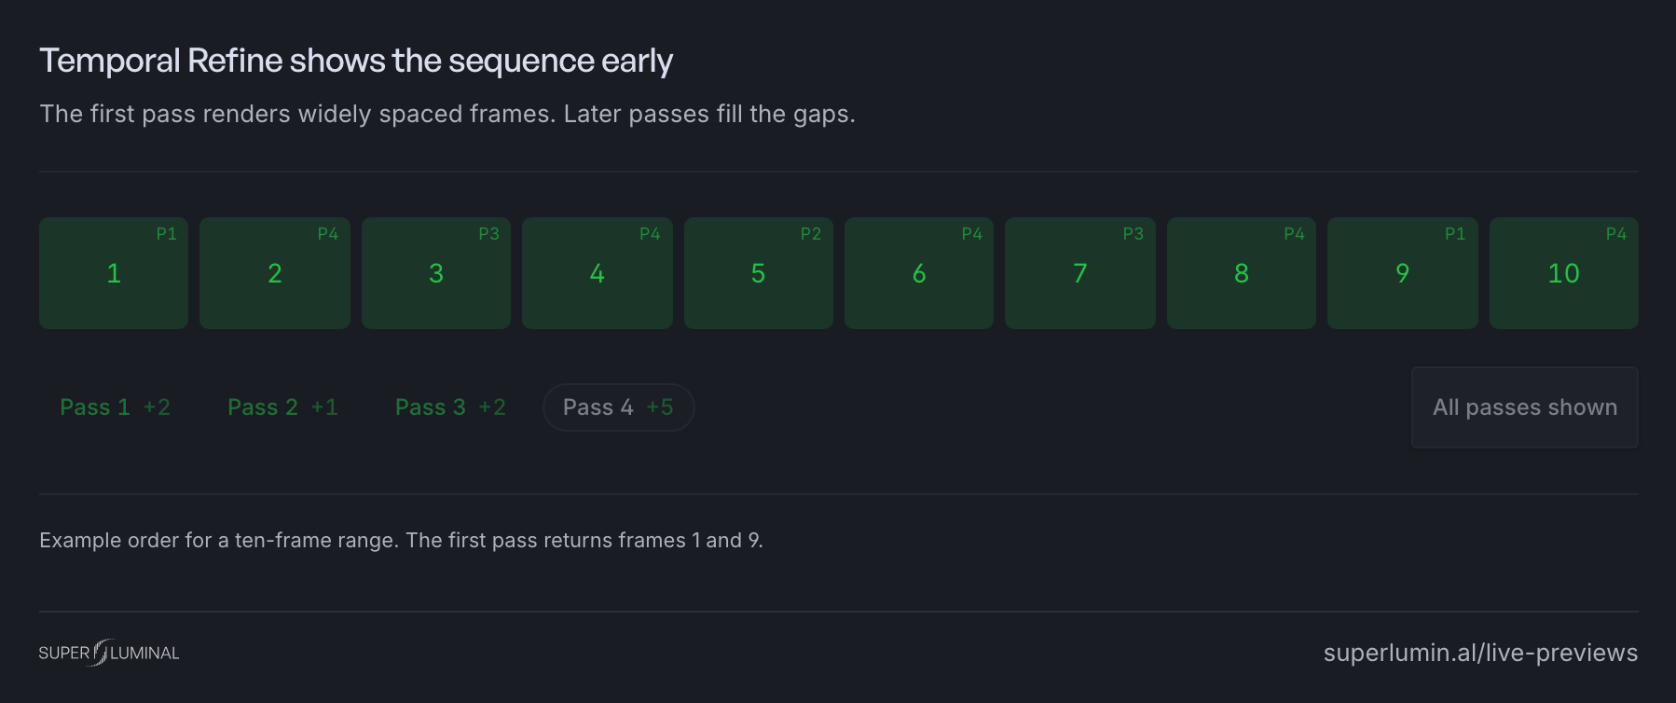Click the P2 label on frame 5
This screenshot has height=703, width=1676.
point(811,234)
